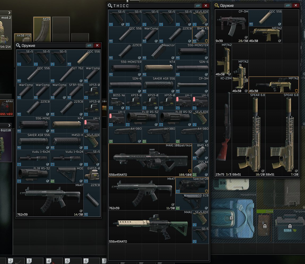Viewport: 305px width, 264px height.
Task: Select the CP-3M submachine gun in right window
Action: click(232, 26)
